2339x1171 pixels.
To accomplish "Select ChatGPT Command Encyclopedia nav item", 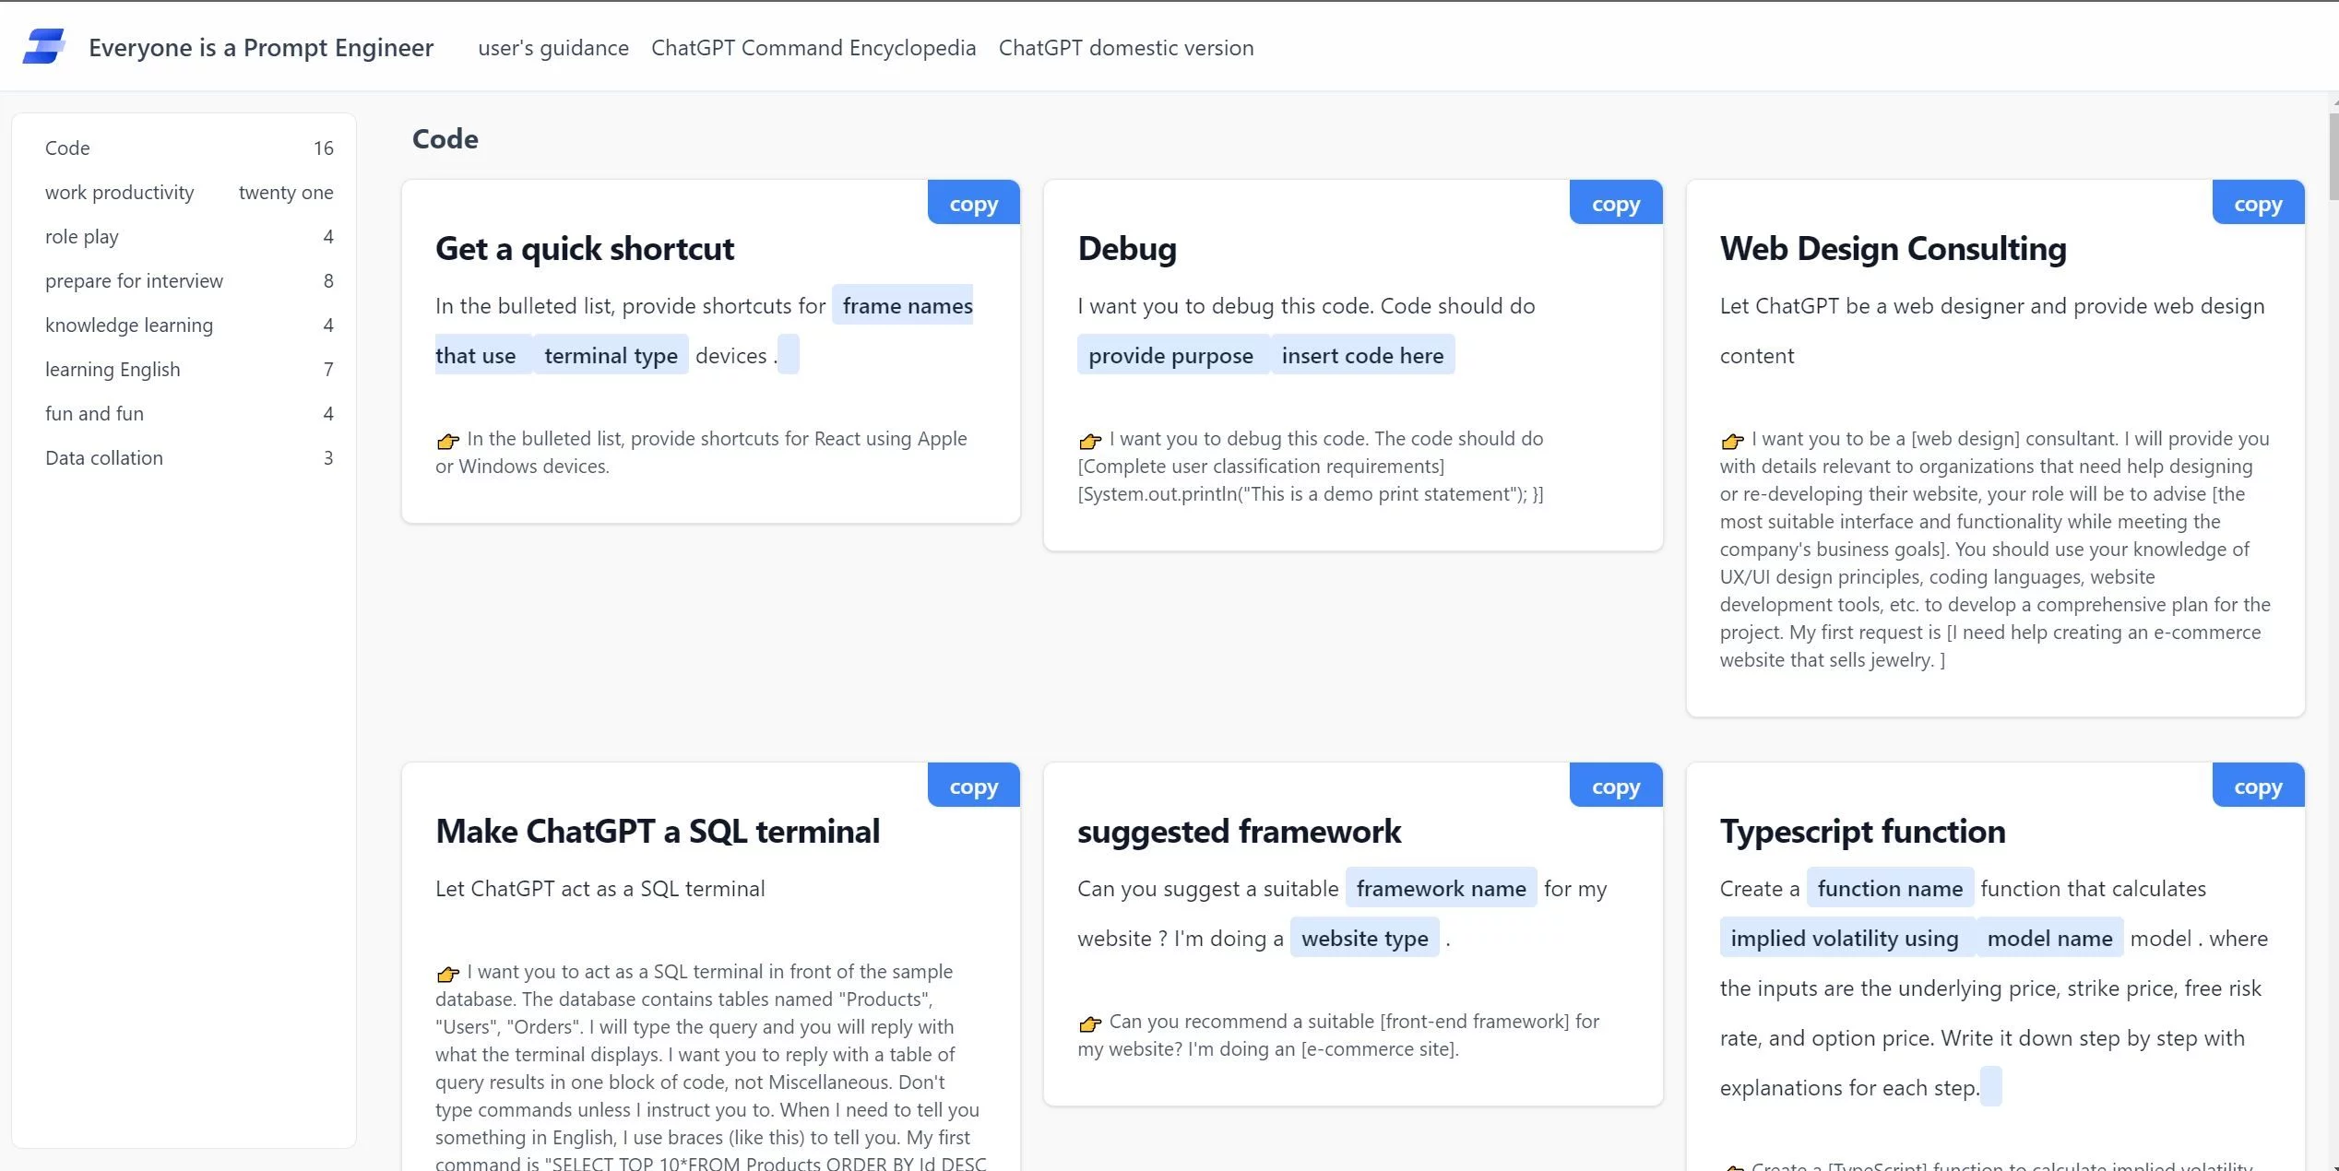I will pos(814,46).
